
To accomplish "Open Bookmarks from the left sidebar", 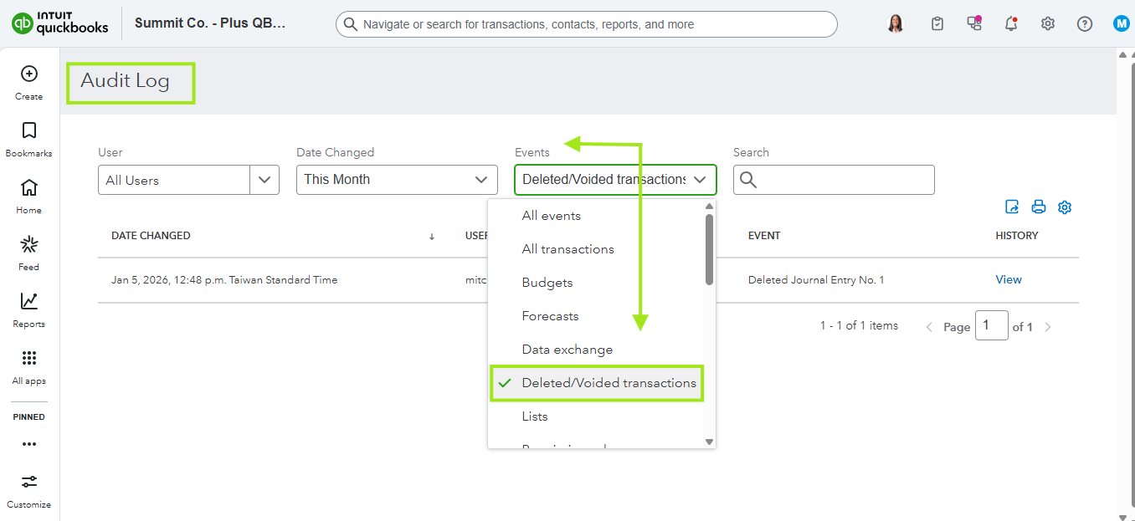I will (29, 131).
